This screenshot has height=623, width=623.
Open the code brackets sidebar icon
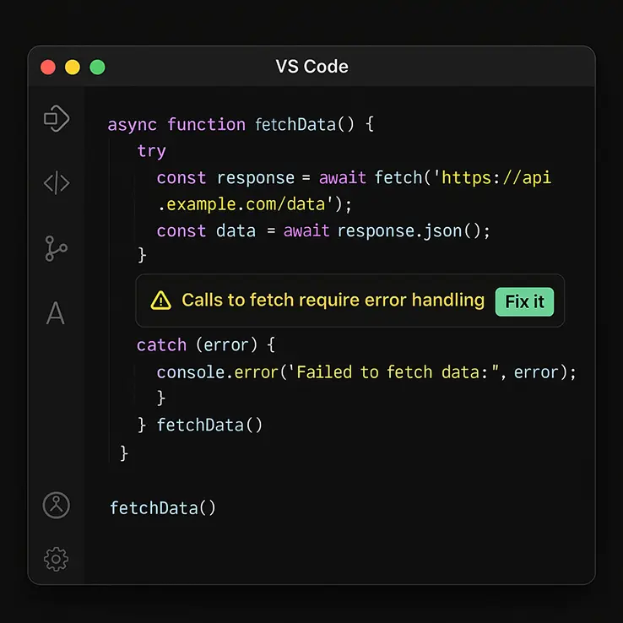[56, 183]
